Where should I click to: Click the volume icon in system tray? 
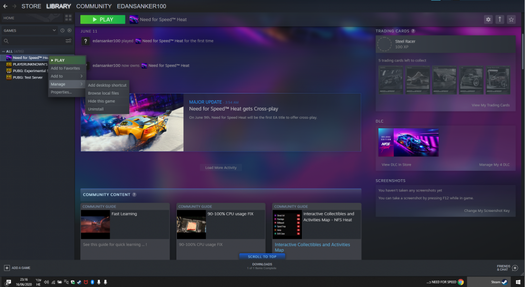click(46, 282)
